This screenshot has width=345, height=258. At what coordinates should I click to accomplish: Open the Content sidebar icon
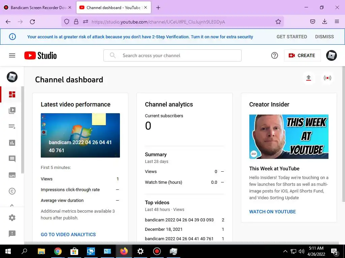coord(12,110)
